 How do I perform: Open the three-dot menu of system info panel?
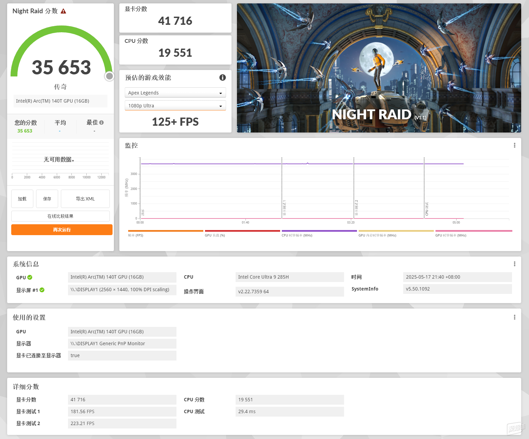click(x=514, y=264)
